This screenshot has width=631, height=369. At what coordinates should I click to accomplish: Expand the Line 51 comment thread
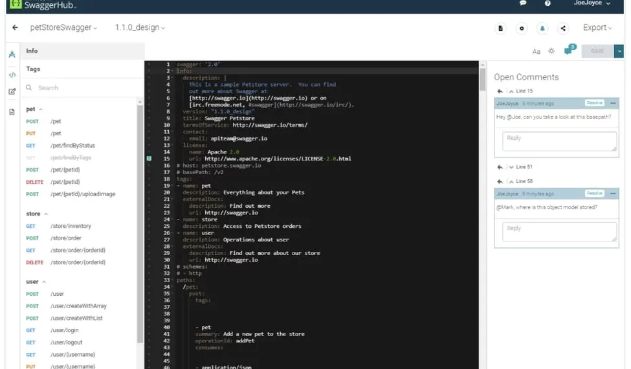click(511, 167)
